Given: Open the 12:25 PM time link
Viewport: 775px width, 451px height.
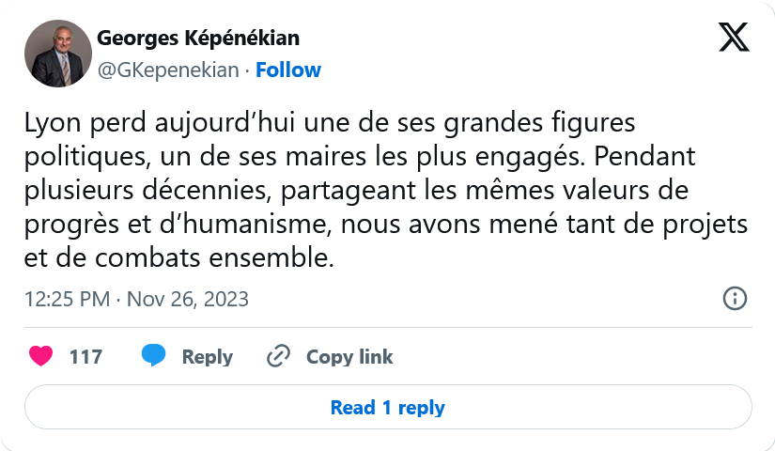Looking at the screenshot, I should 68,299.
